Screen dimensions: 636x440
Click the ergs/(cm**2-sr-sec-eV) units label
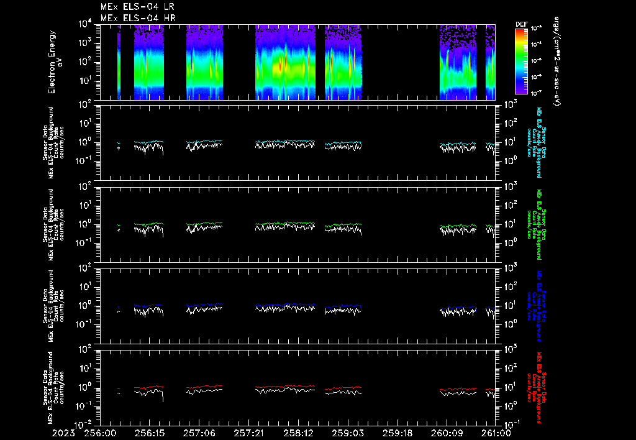[x=556, y=62]
